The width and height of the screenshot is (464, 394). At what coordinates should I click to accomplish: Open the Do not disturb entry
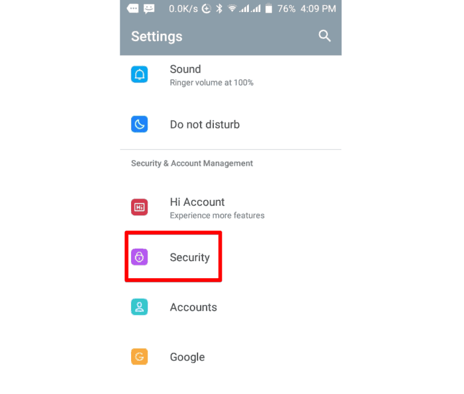(231, 124)
